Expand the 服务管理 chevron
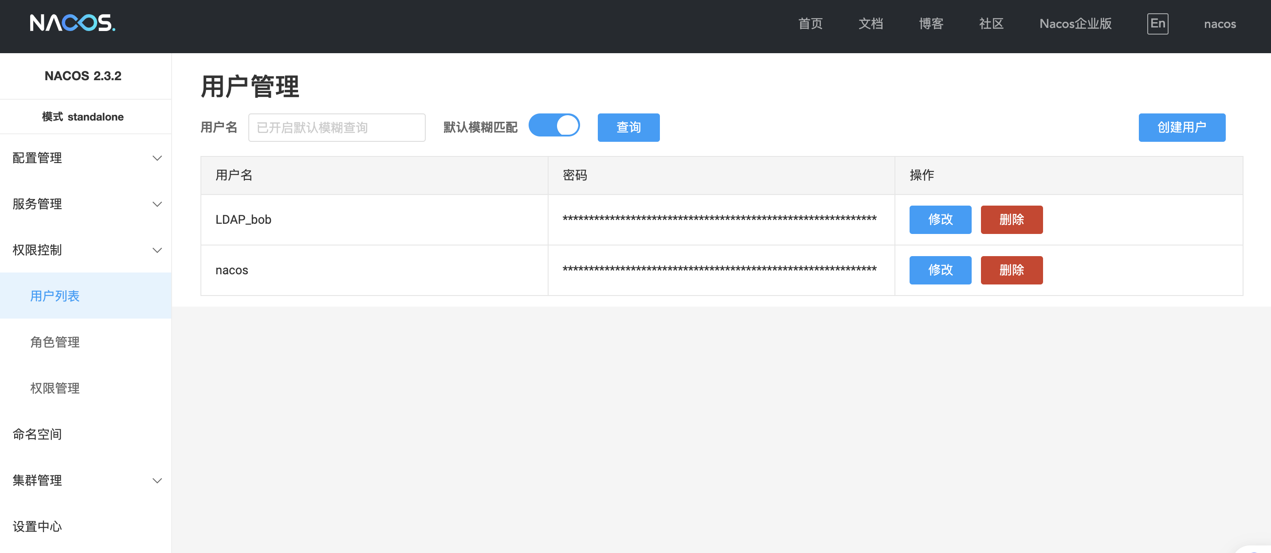This screenshot has width=1271, height=553. pyautogui.click(x=157, y=204)
